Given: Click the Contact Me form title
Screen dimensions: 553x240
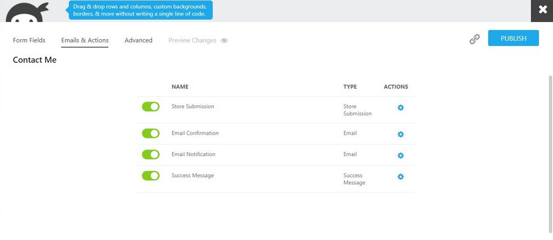Looking at the screenshot, I should click(x=34, y=60).
